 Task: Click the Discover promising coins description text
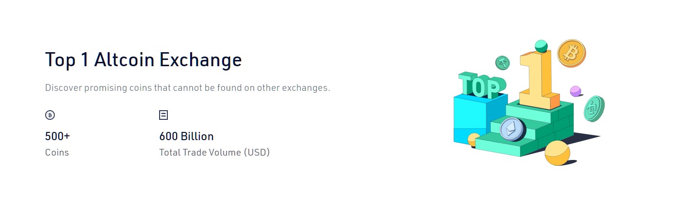pyautogui.click(x=187, y=88)
